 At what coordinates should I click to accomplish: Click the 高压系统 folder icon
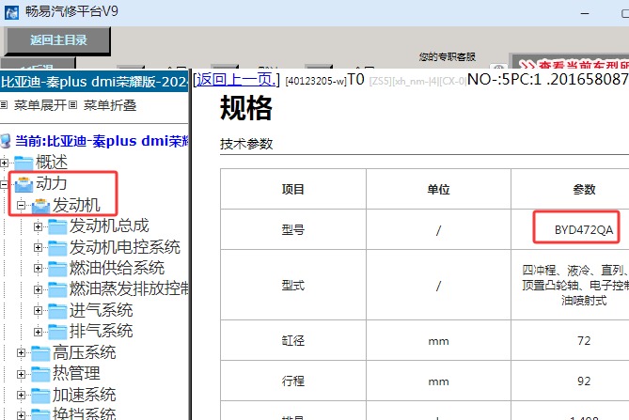point(40,353)
